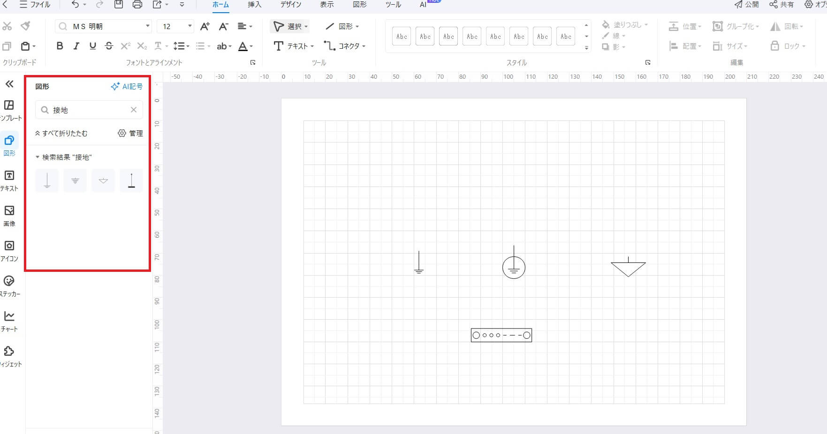Screen dimensions: 827x434
Task: Open the font color dropdown
Action: point(245,46)
